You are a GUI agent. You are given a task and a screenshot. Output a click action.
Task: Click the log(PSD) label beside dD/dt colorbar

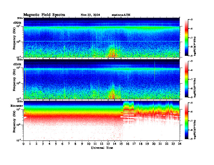[195, 88]
